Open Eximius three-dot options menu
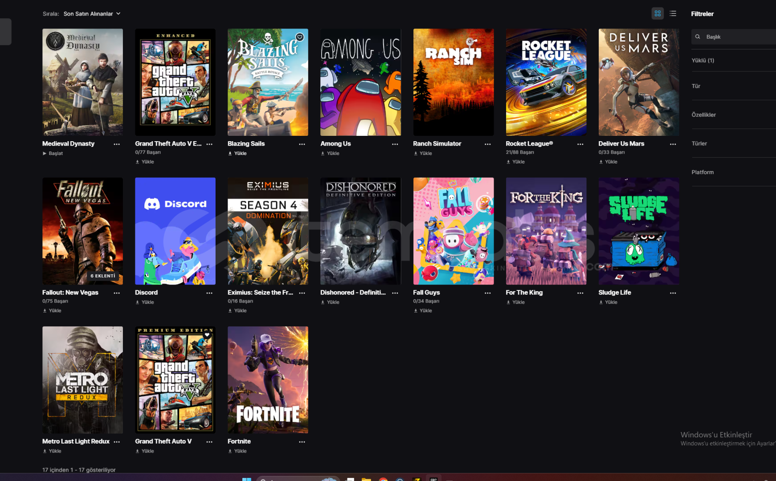Image resolution: width=776 pixels, height=481 pixels. pos(302,293)
